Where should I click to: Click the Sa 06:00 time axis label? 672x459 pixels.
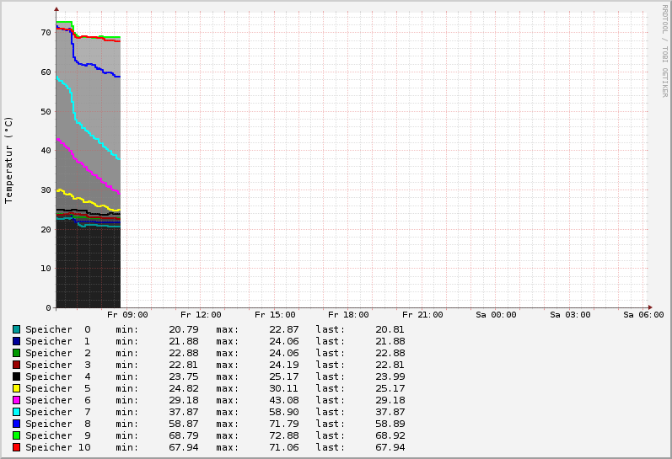pyautogui.click(x=643, y=315)
